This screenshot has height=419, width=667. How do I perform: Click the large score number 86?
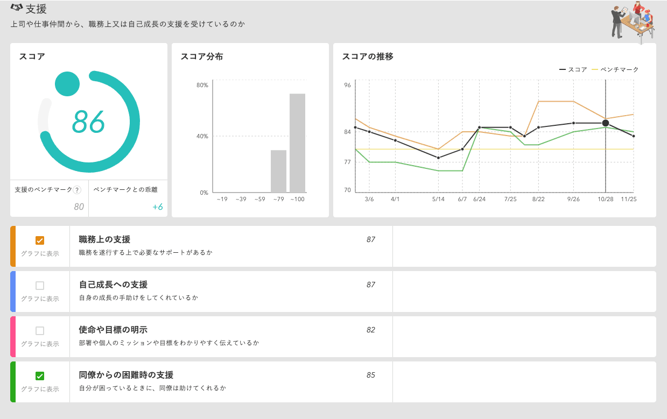88,122
